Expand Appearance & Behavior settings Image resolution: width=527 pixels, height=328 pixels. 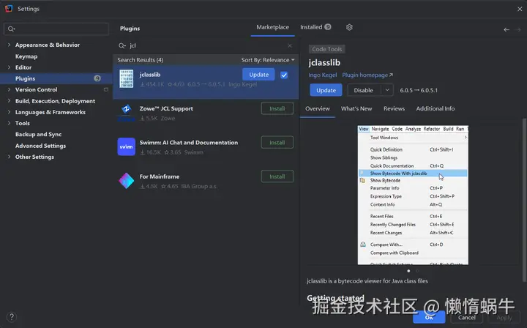point(9,45)
